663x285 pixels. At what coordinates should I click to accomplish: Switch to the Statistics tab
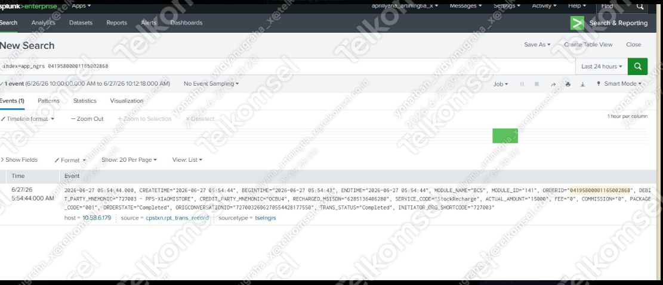pos(85,101)
